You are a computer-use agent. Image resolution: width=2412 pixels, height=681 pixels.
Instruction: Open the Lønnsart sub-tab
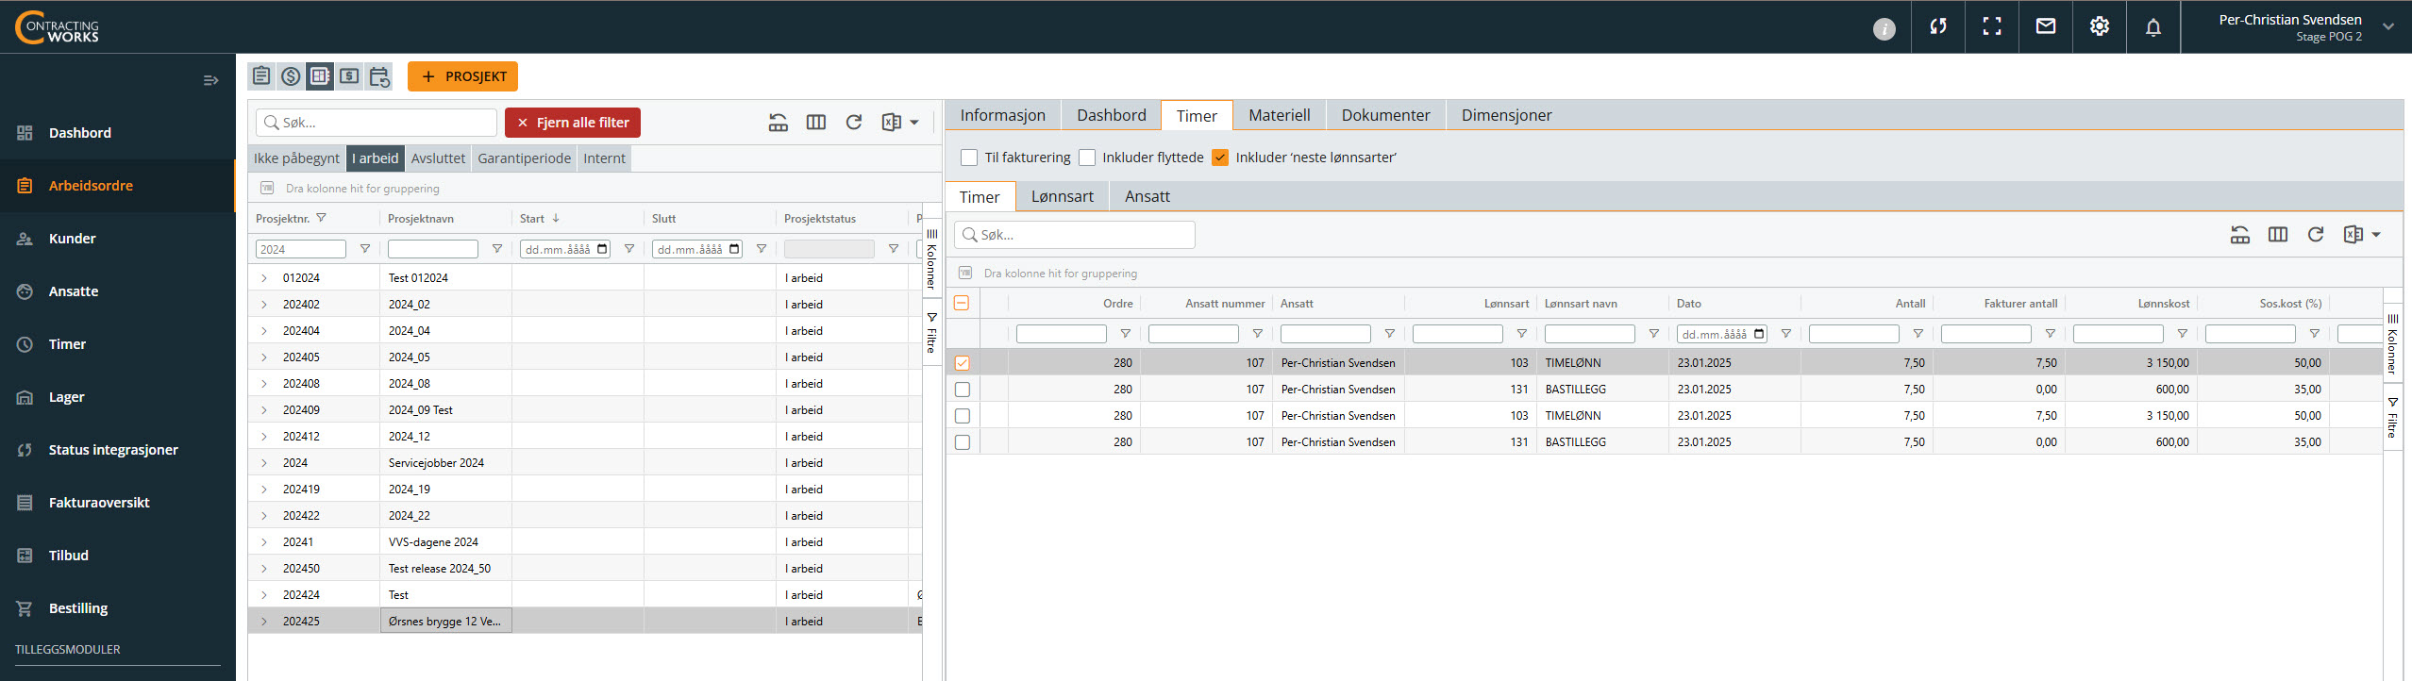coord(1062,196)
